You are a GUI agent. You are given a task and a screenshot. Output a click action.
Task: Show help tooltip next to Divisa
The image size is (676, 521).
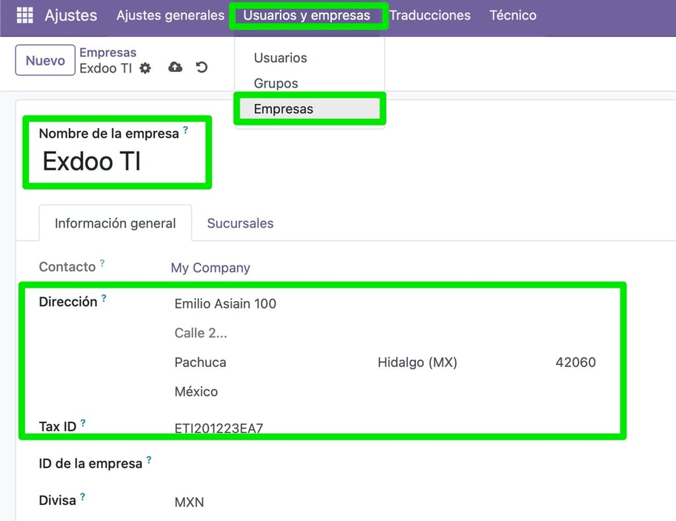tap(83, 497)
